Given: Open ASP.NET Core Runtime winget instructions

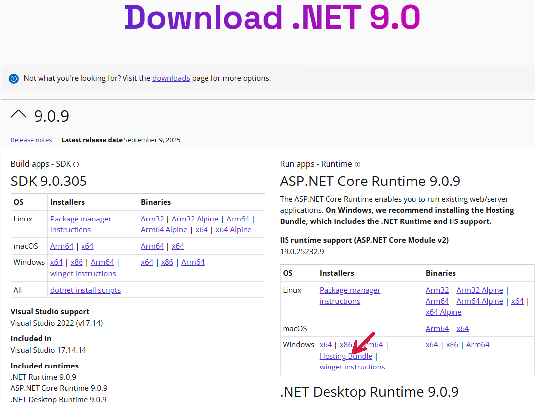Looking at the screenshot, I should tap(352, 367).
